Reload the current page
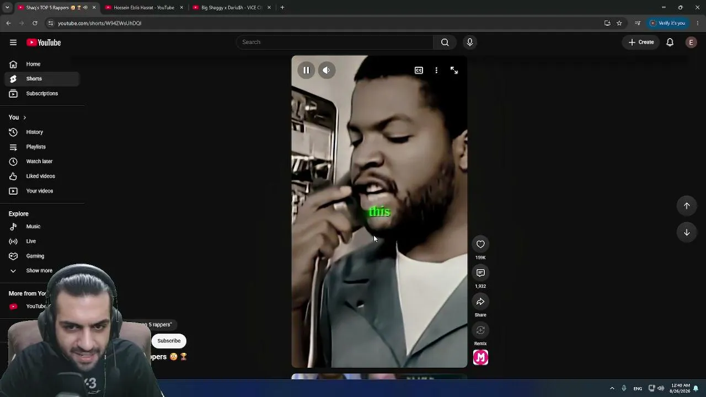Screen dimensions: 706x397 click(x=35, y=23)
